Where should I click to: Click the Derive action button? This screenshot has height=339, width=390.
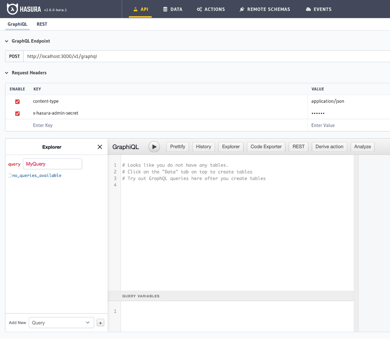(x=329, y=147)
